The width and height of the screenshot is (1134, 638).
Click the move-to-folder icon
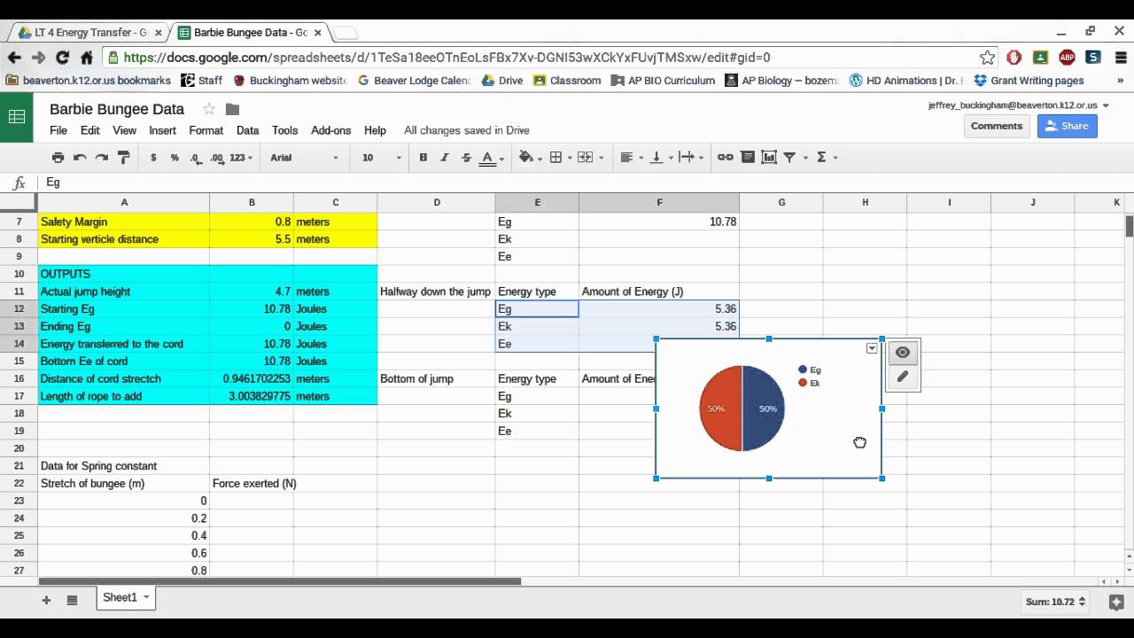(232, 109)
